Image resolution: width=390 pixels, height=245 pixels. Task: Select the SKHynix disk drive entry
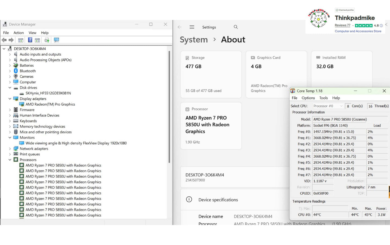[x=48, y=93]
